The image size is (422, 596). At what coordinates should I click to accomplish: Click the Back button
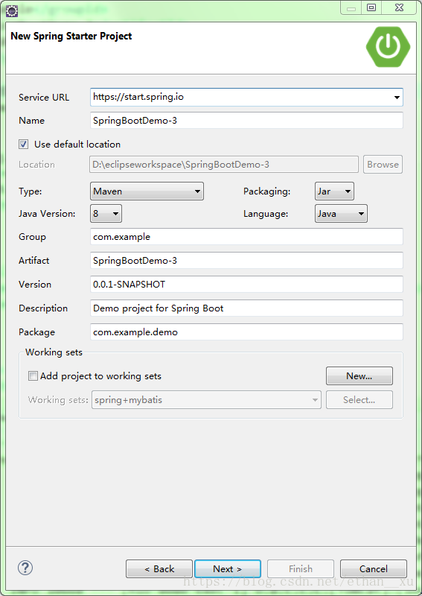(159, 568)
